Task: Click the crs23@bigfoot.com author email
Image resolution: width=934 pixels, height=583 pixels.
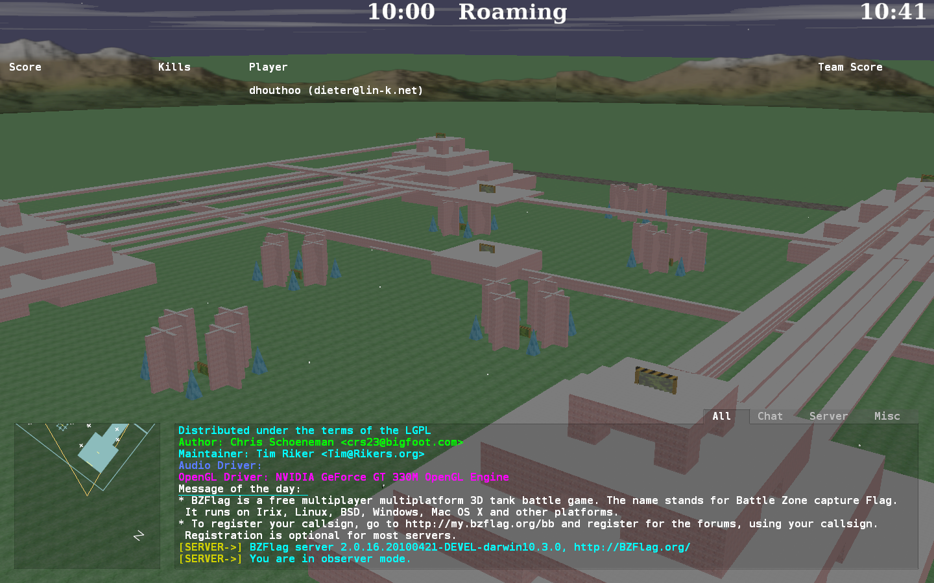Action: [401, 442]
